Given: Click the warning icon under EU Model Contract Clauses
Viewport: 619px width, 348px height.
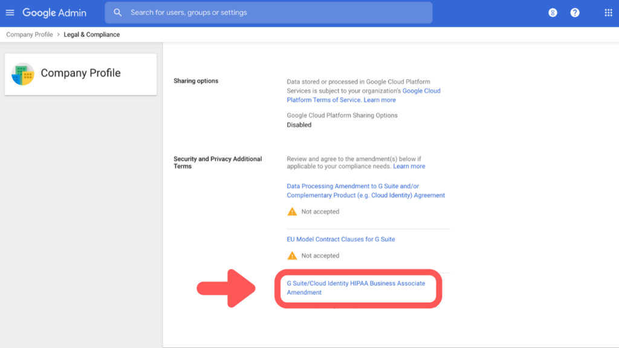Looking at the screenshot, I should (292, 255).
